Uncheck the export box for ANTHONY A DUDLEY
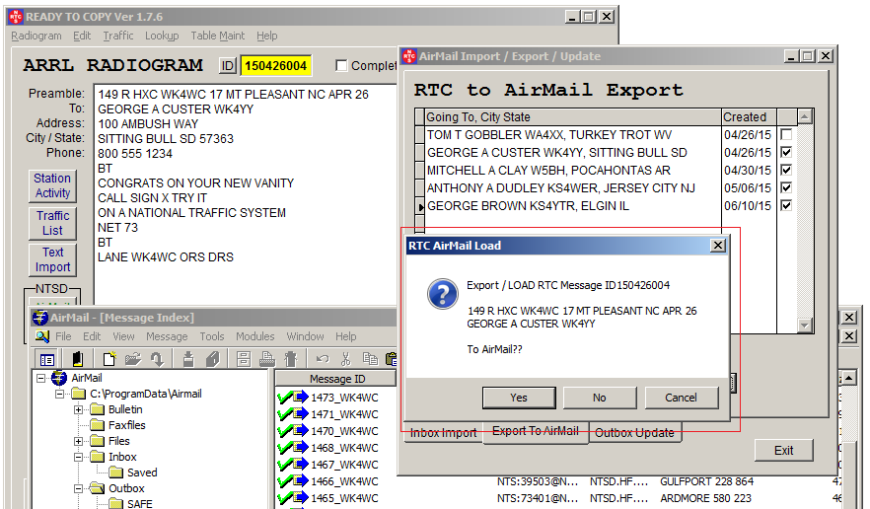Viewport: 870px width, 509px height. 785,188
